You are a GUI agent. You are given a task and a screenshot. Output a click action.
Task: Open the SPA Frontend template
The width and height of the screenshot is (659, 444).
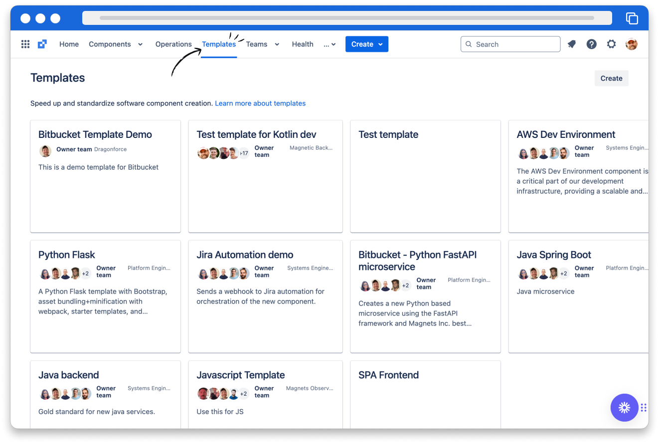tap(389, 375)
